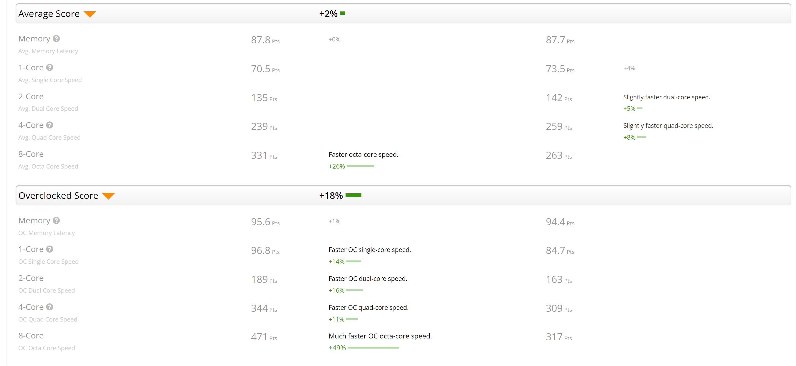Viewport: 796px width, 366px height.
Task: Click the help icon beside Overclocked Memory
Action: point(56,220)
